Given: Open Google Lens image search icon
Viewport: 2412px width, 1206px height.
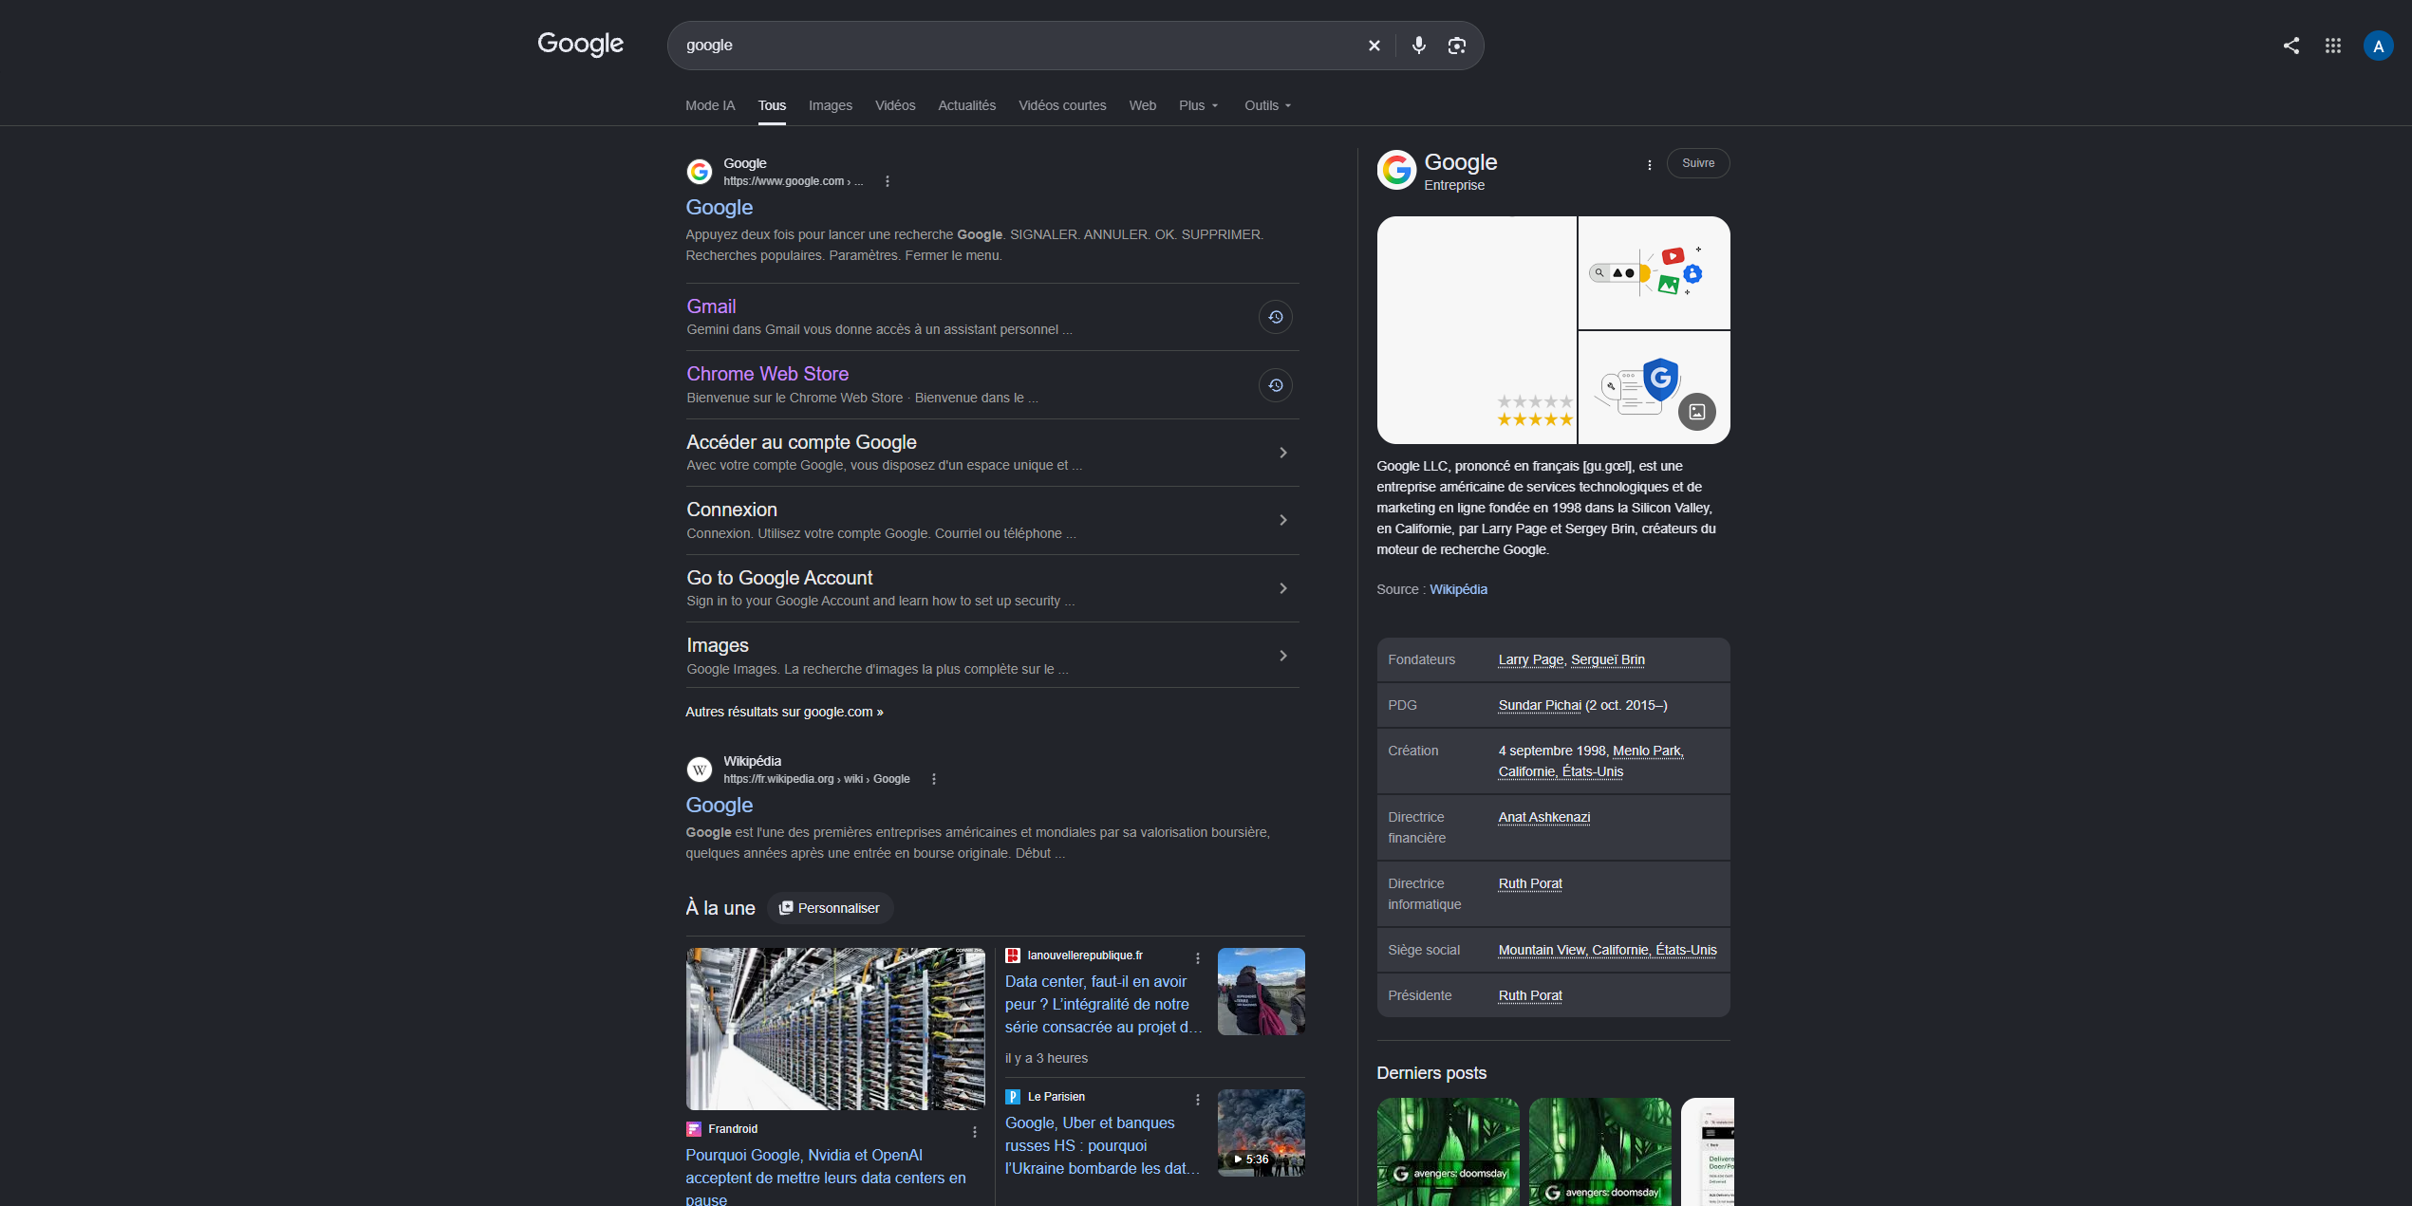Looking at the screenshot, I should [x=1456, y=46].
